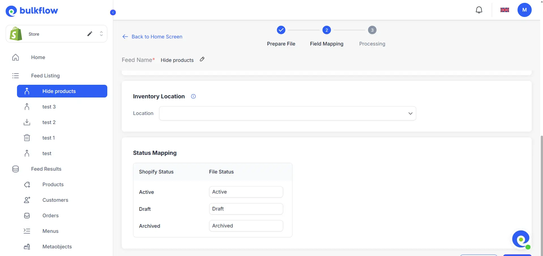Image resolution: width=543 pixels, height=256 pixels.
Task: Select Home in the sidebar
Action: tap(38, 57)
